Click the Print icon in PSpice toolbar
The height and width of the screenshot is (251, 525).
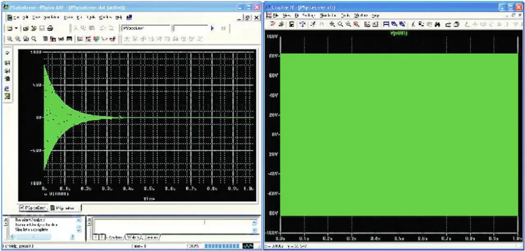pos(50,29)
